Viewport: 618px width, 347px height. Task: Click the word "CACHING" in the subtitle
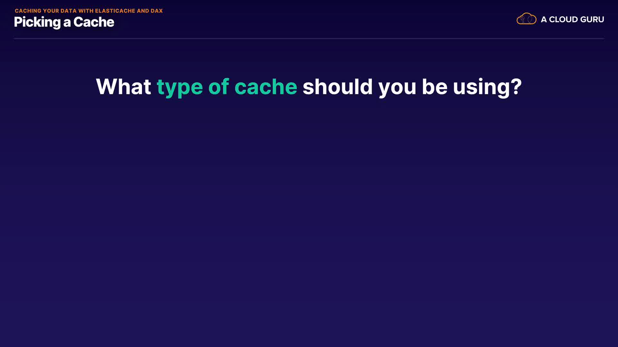coord(28,11)
